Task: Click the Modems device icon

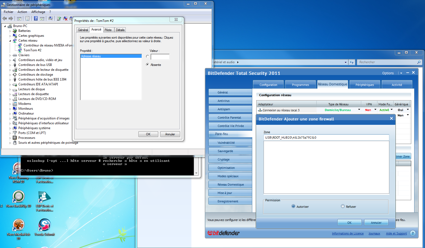Action: coord(15,104)
